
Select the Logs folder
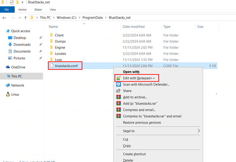(58, 60)
